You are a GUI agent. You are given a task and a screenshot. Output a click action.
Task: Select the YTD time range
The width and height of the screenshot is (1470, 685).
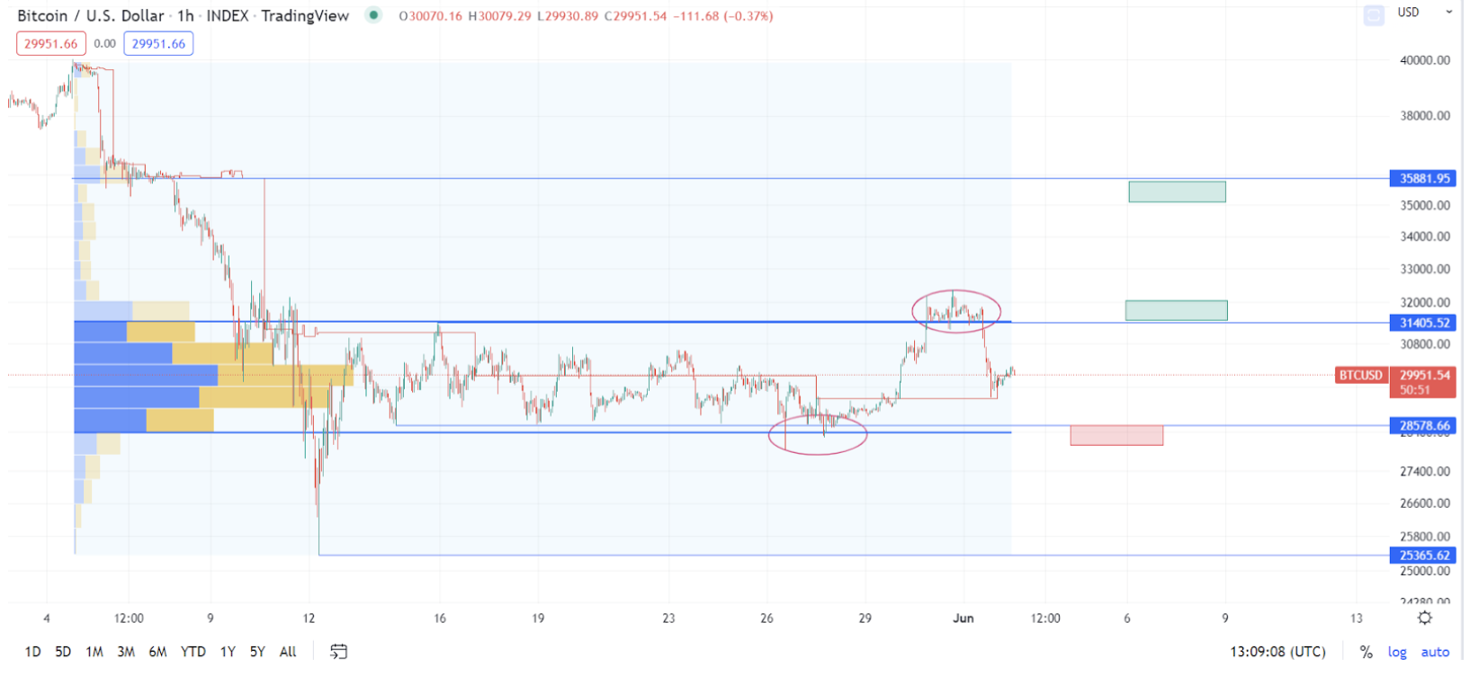[193, 652]
